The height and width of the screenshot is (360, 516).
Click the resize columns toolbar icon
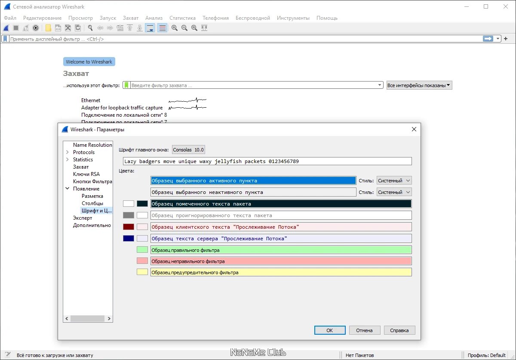click(x=204, y=28)
